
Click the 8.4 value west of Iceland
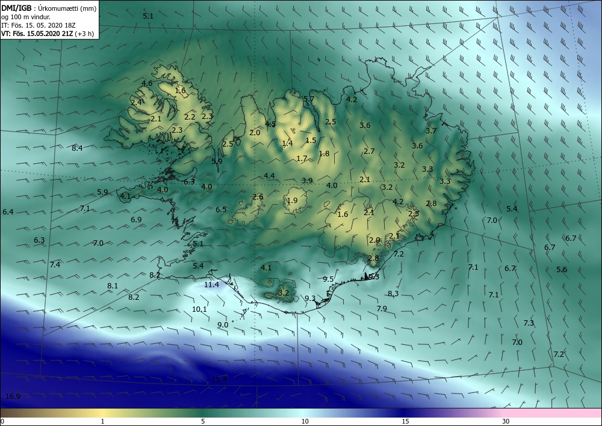pos(77,148)
